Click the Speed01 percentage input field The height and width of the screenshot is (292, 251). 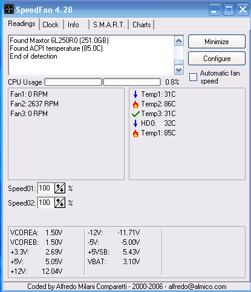click(46, 188)
